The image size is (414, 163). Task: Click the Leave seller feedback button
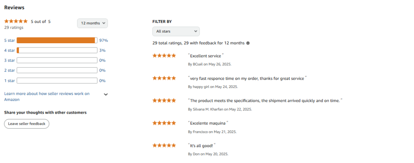(27, 124)
